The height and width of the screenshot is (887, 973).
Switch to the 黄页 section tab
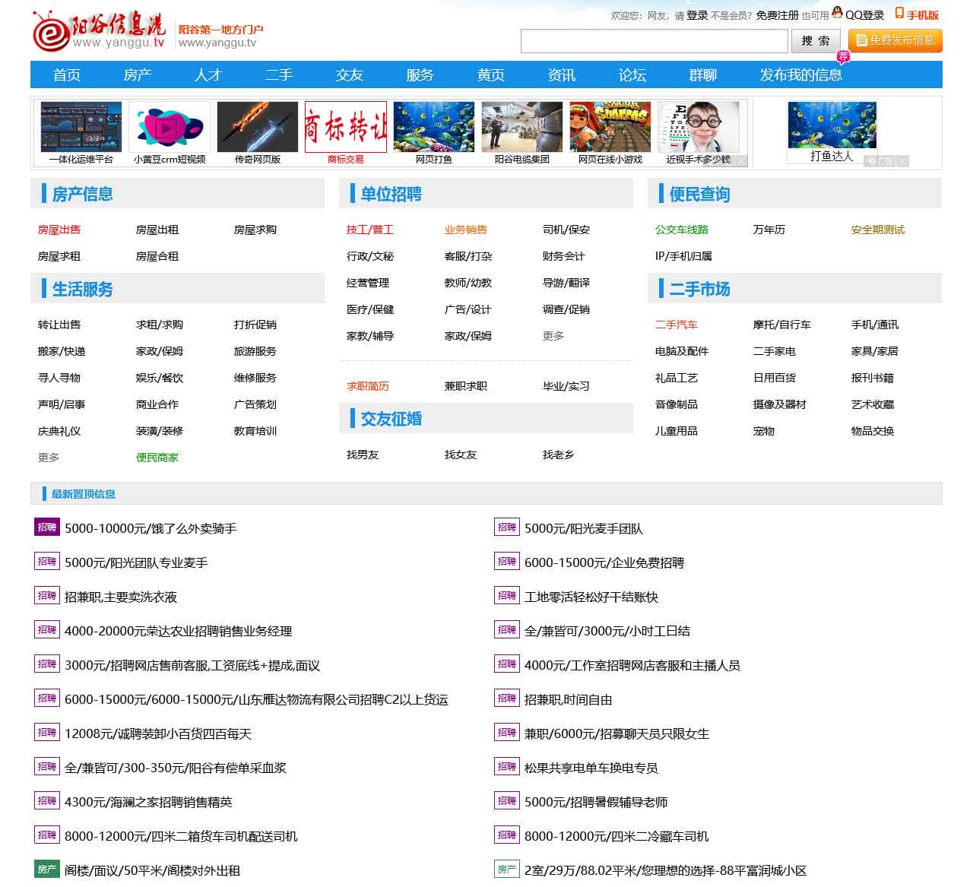pos(490,74)
